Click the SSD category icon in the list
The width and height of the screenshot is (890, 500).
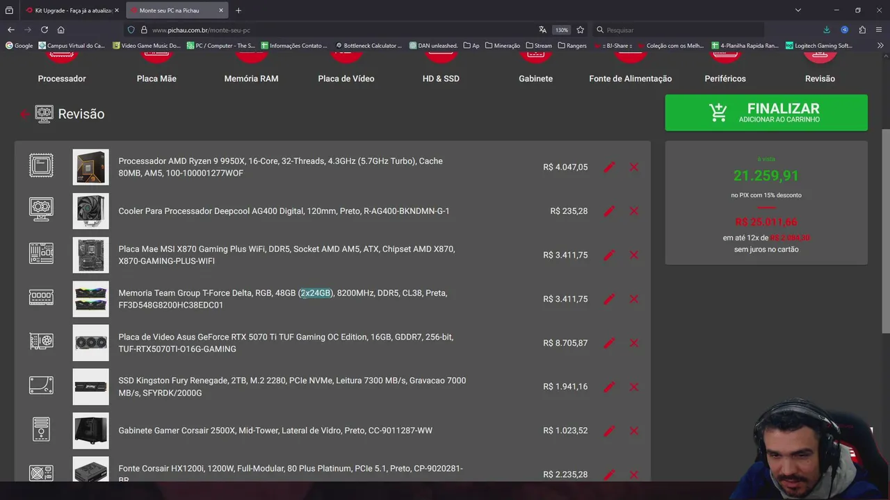[41, 385]
